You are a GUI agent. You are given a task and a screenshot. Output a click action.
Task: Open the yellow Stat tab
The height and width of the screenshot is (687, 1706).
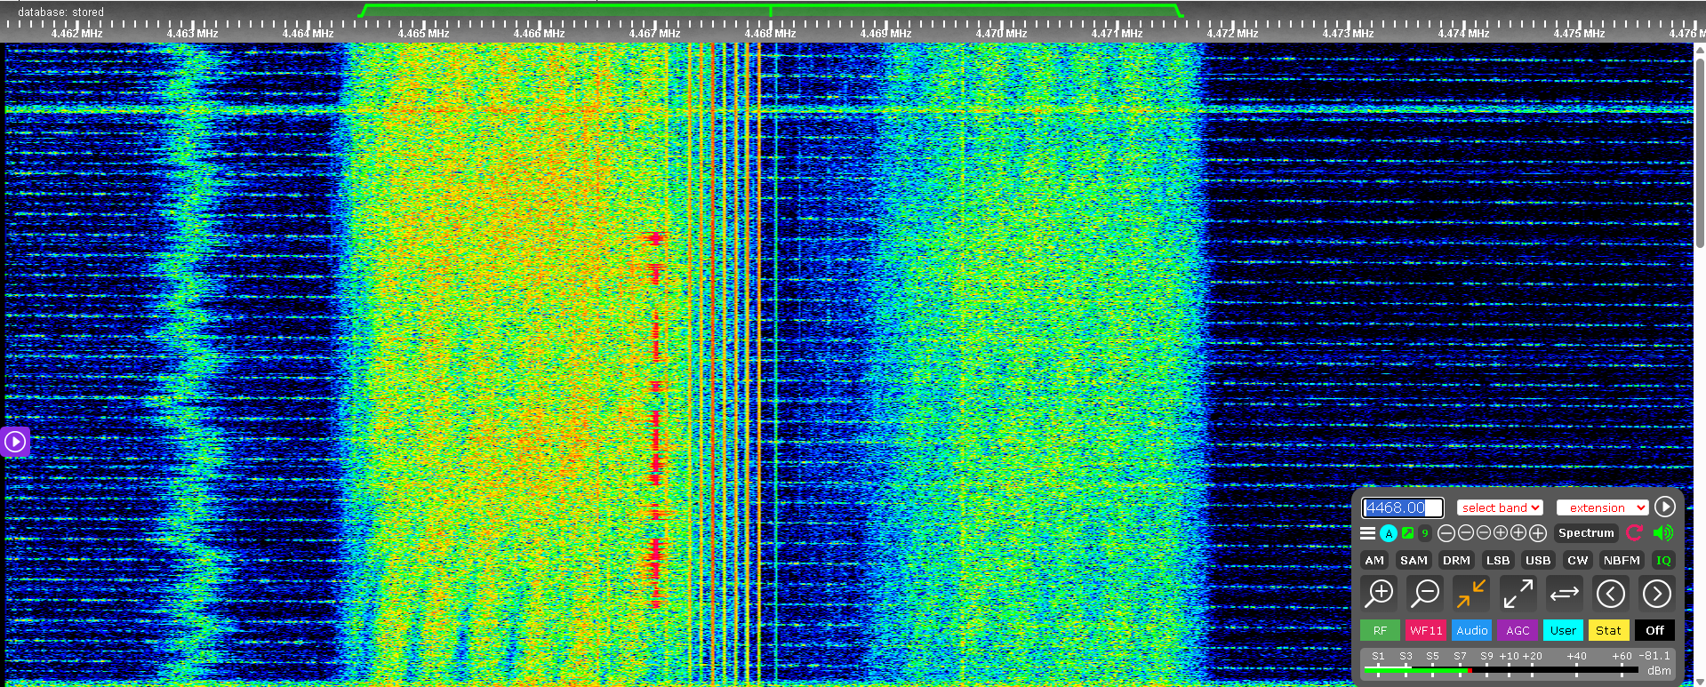[x=1608, y=630]
